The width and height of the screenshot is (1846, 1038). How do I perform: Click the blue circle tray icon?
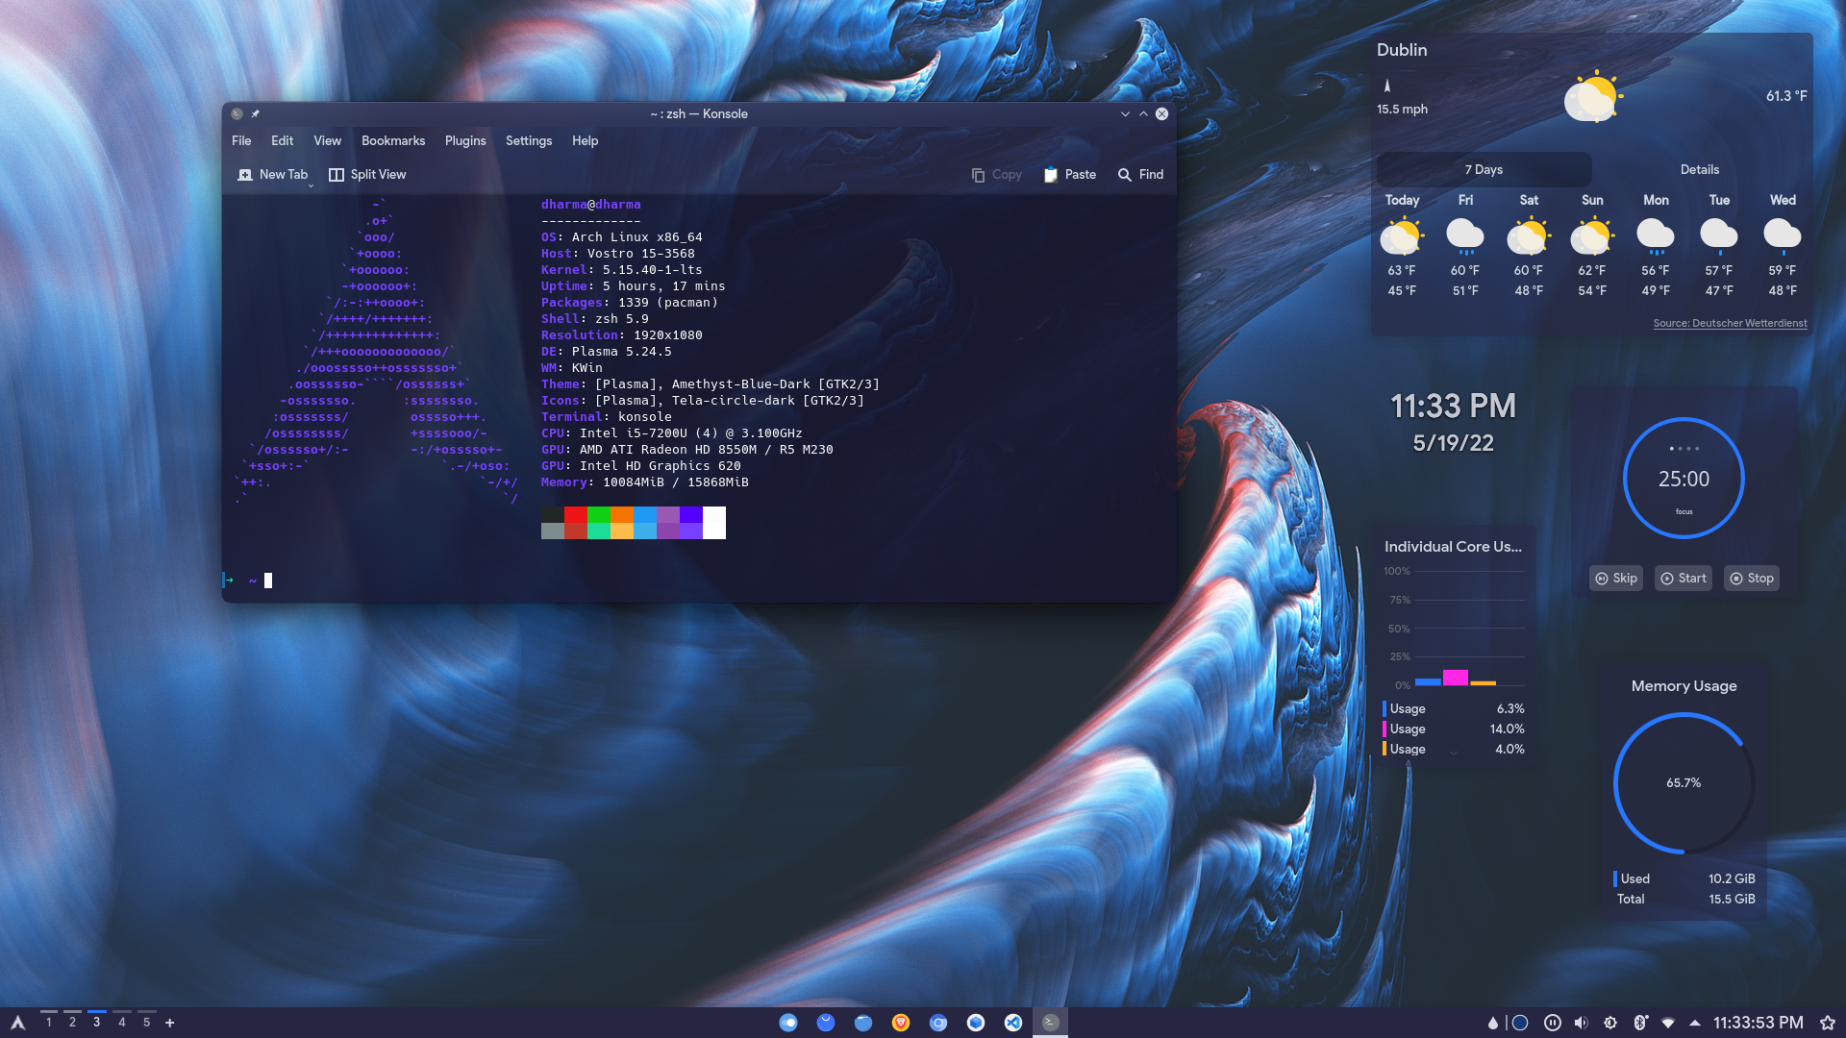coord(1520,1023)
